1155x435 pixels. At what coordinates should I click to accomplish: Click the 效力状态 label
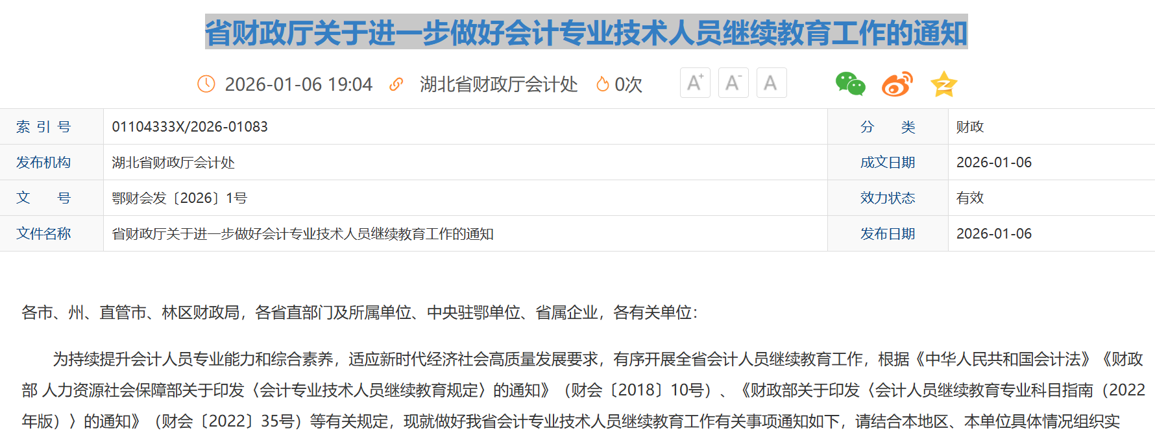(887, 198)
